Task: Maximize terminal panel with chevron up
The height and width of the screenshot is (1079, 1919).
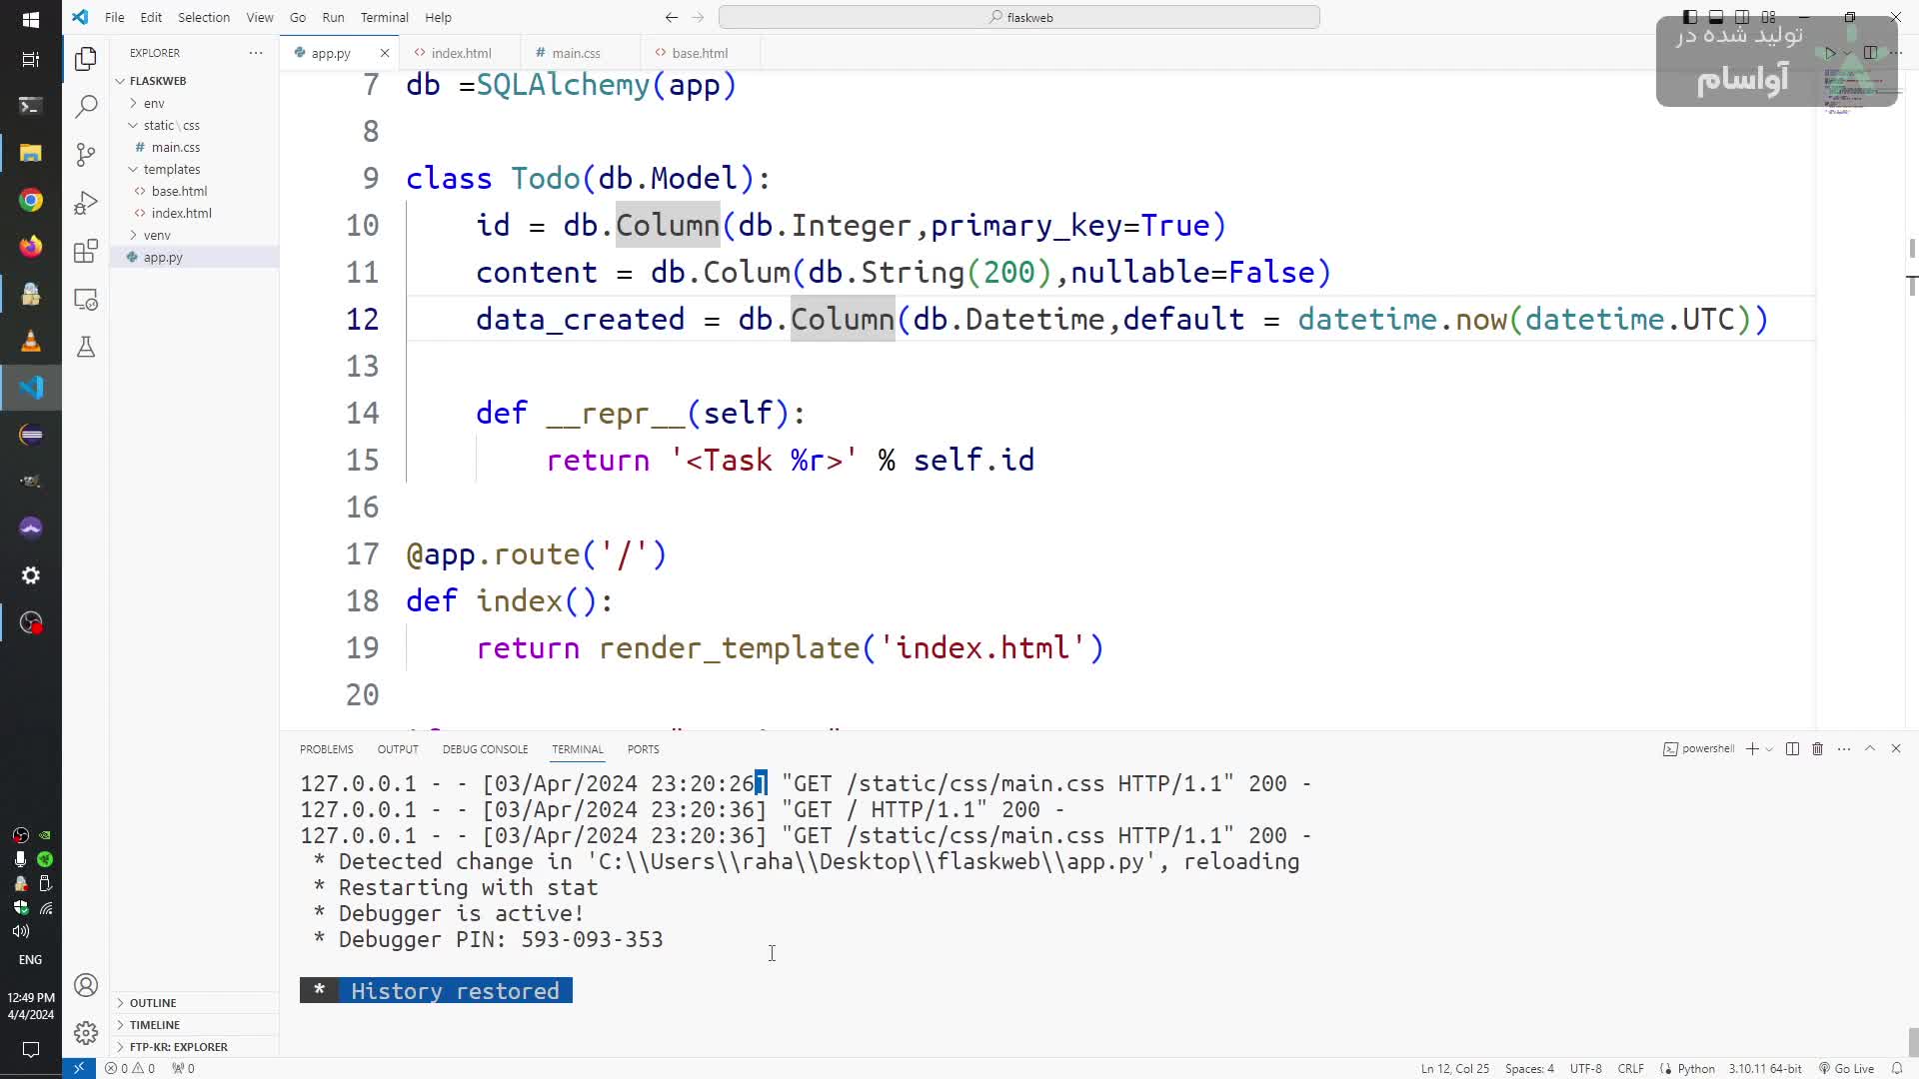Action: [x=1870, y=749]
